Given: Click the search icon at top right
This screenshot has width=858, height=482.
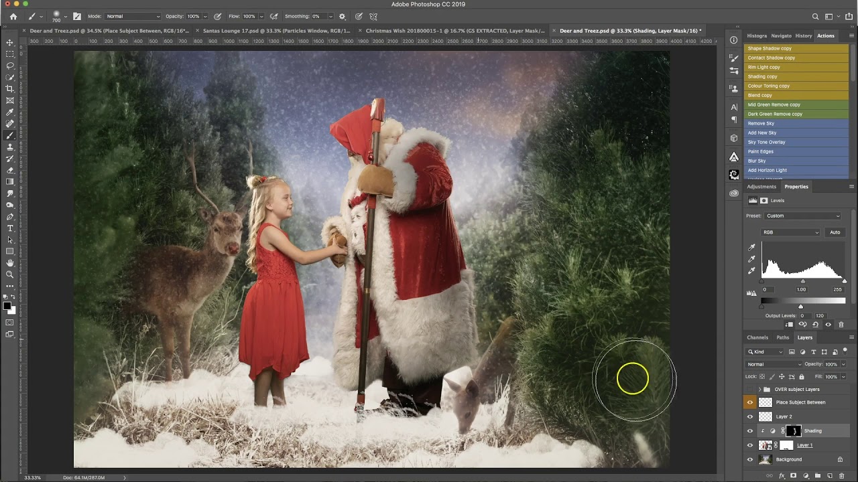Looking at the screenshot, I should click(x=815, y=16).
